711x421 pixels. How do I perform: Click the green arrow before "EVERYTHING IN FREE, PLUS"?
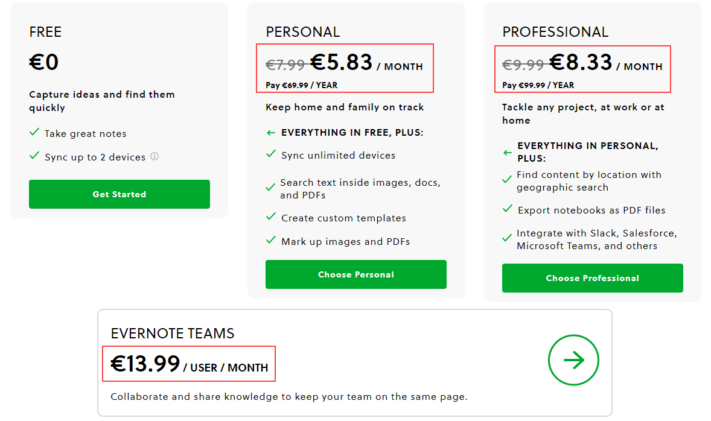270,132
